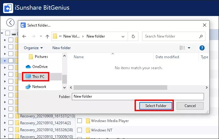
Task: Click the Select folder dialog title icon
Action: point(23,25)
